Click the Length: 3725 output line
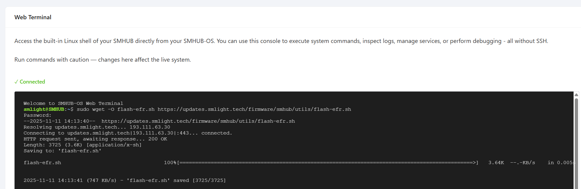This screenshot has height=189, width=581. pyautogui.click(x=82, y=145)
